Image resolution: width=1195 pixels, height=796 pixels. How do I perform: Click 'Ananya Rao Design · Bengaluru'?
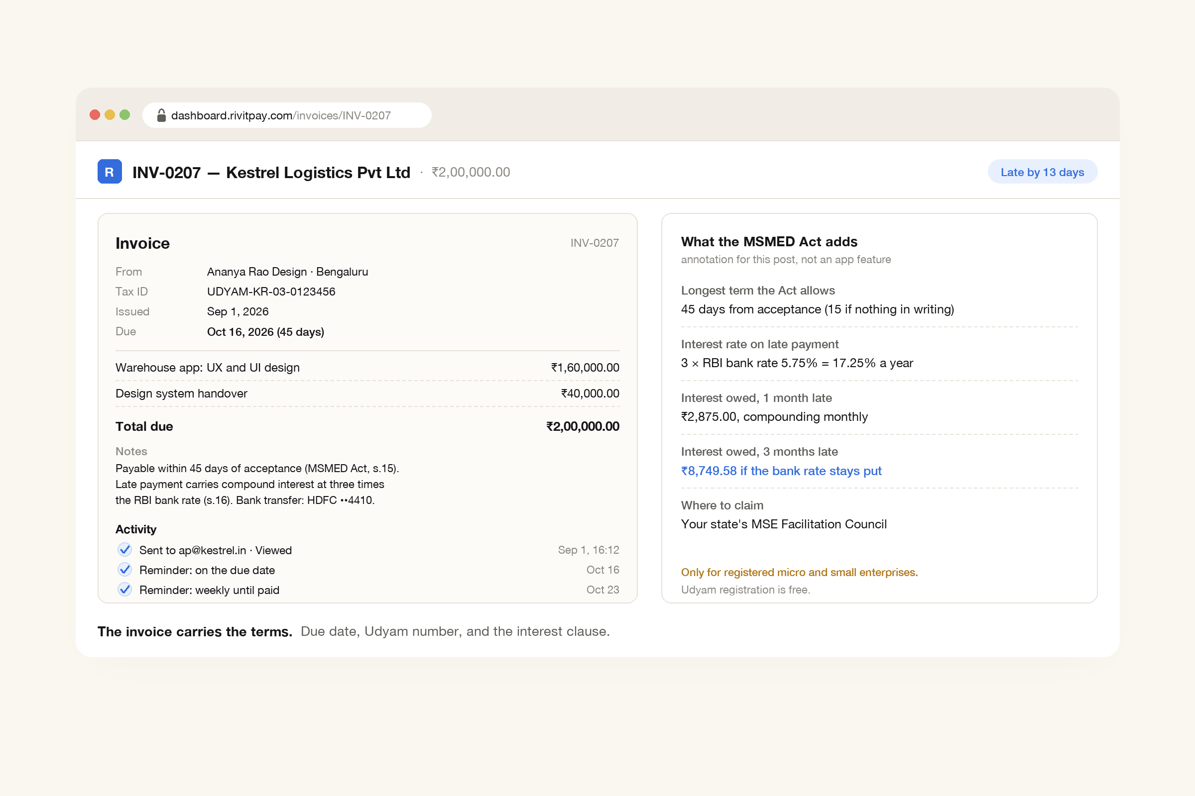(x=287, y=272)
